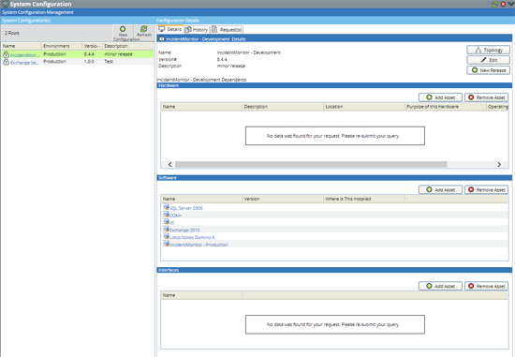Image resolution: width=515 pixels, height=357 pixels.
Task: Collapse panel using title bar chevron
Action: click(x=511, y=4)
